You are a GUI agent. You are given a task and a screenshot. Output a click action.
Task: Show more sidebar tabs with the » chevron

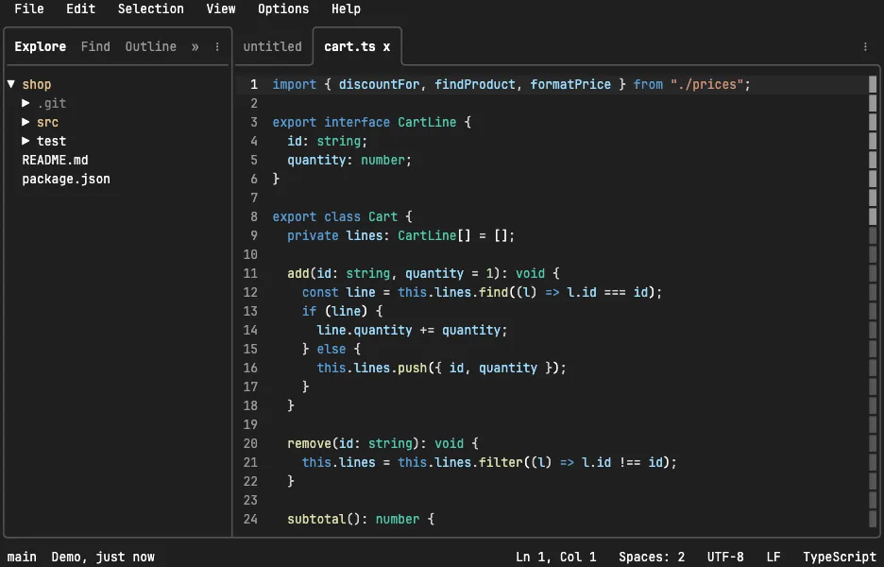195,47
